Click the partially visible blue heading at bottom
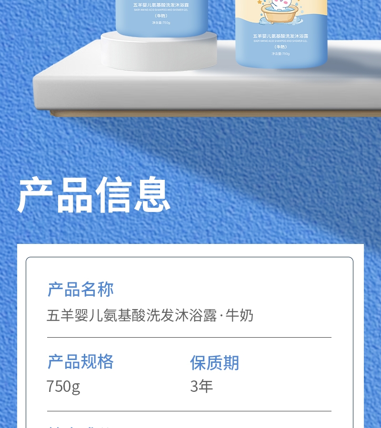 pos(80,427)
